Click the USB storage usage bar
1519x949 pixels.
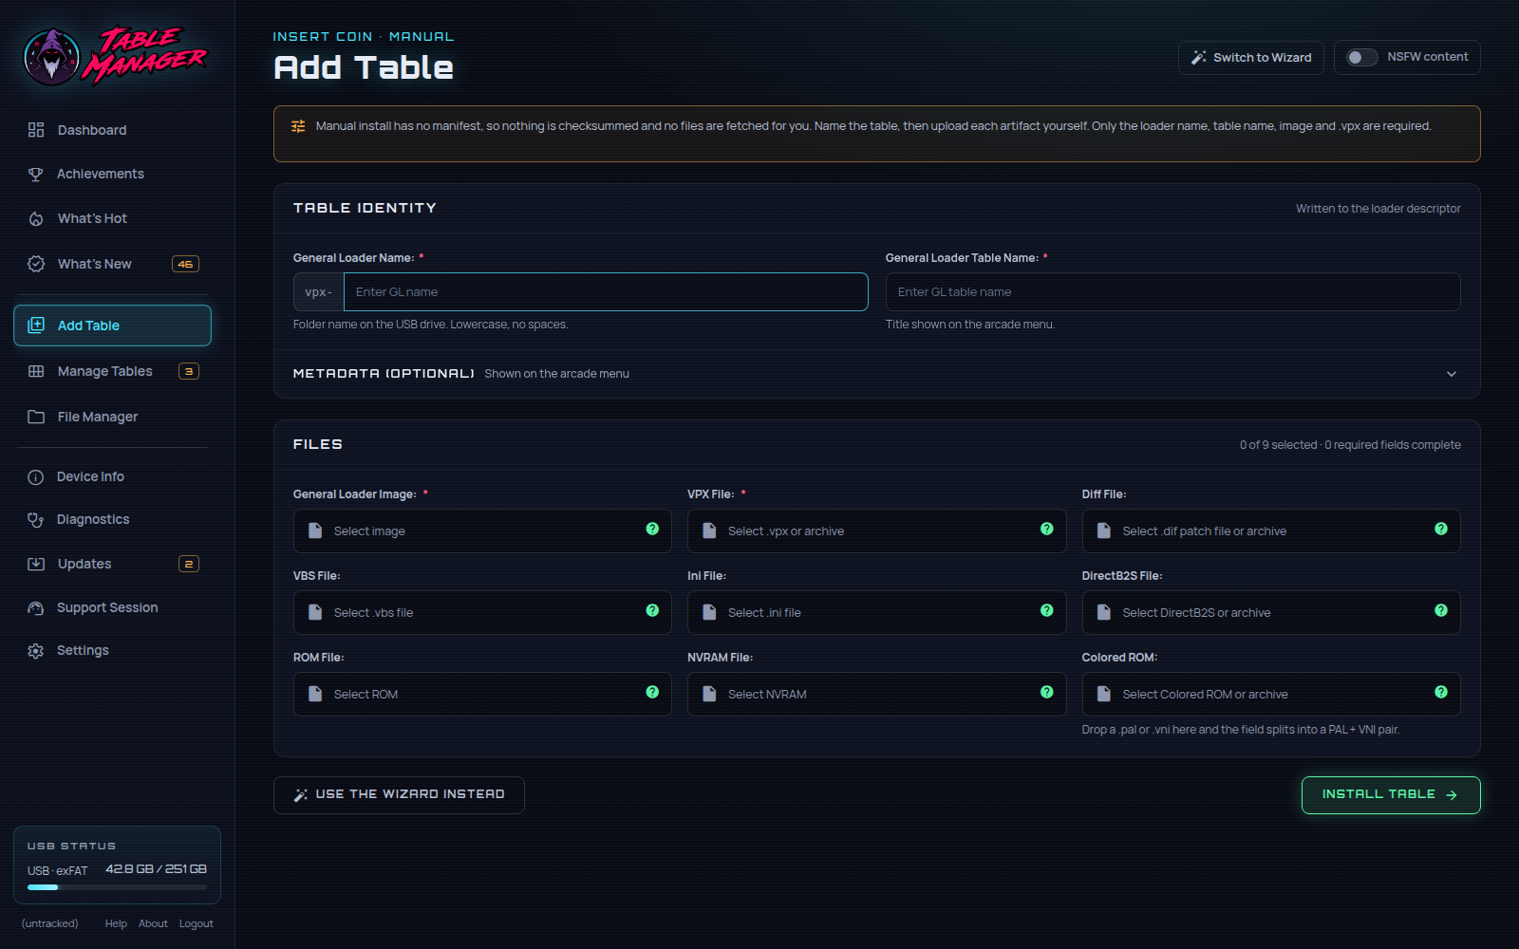point(117,887)
